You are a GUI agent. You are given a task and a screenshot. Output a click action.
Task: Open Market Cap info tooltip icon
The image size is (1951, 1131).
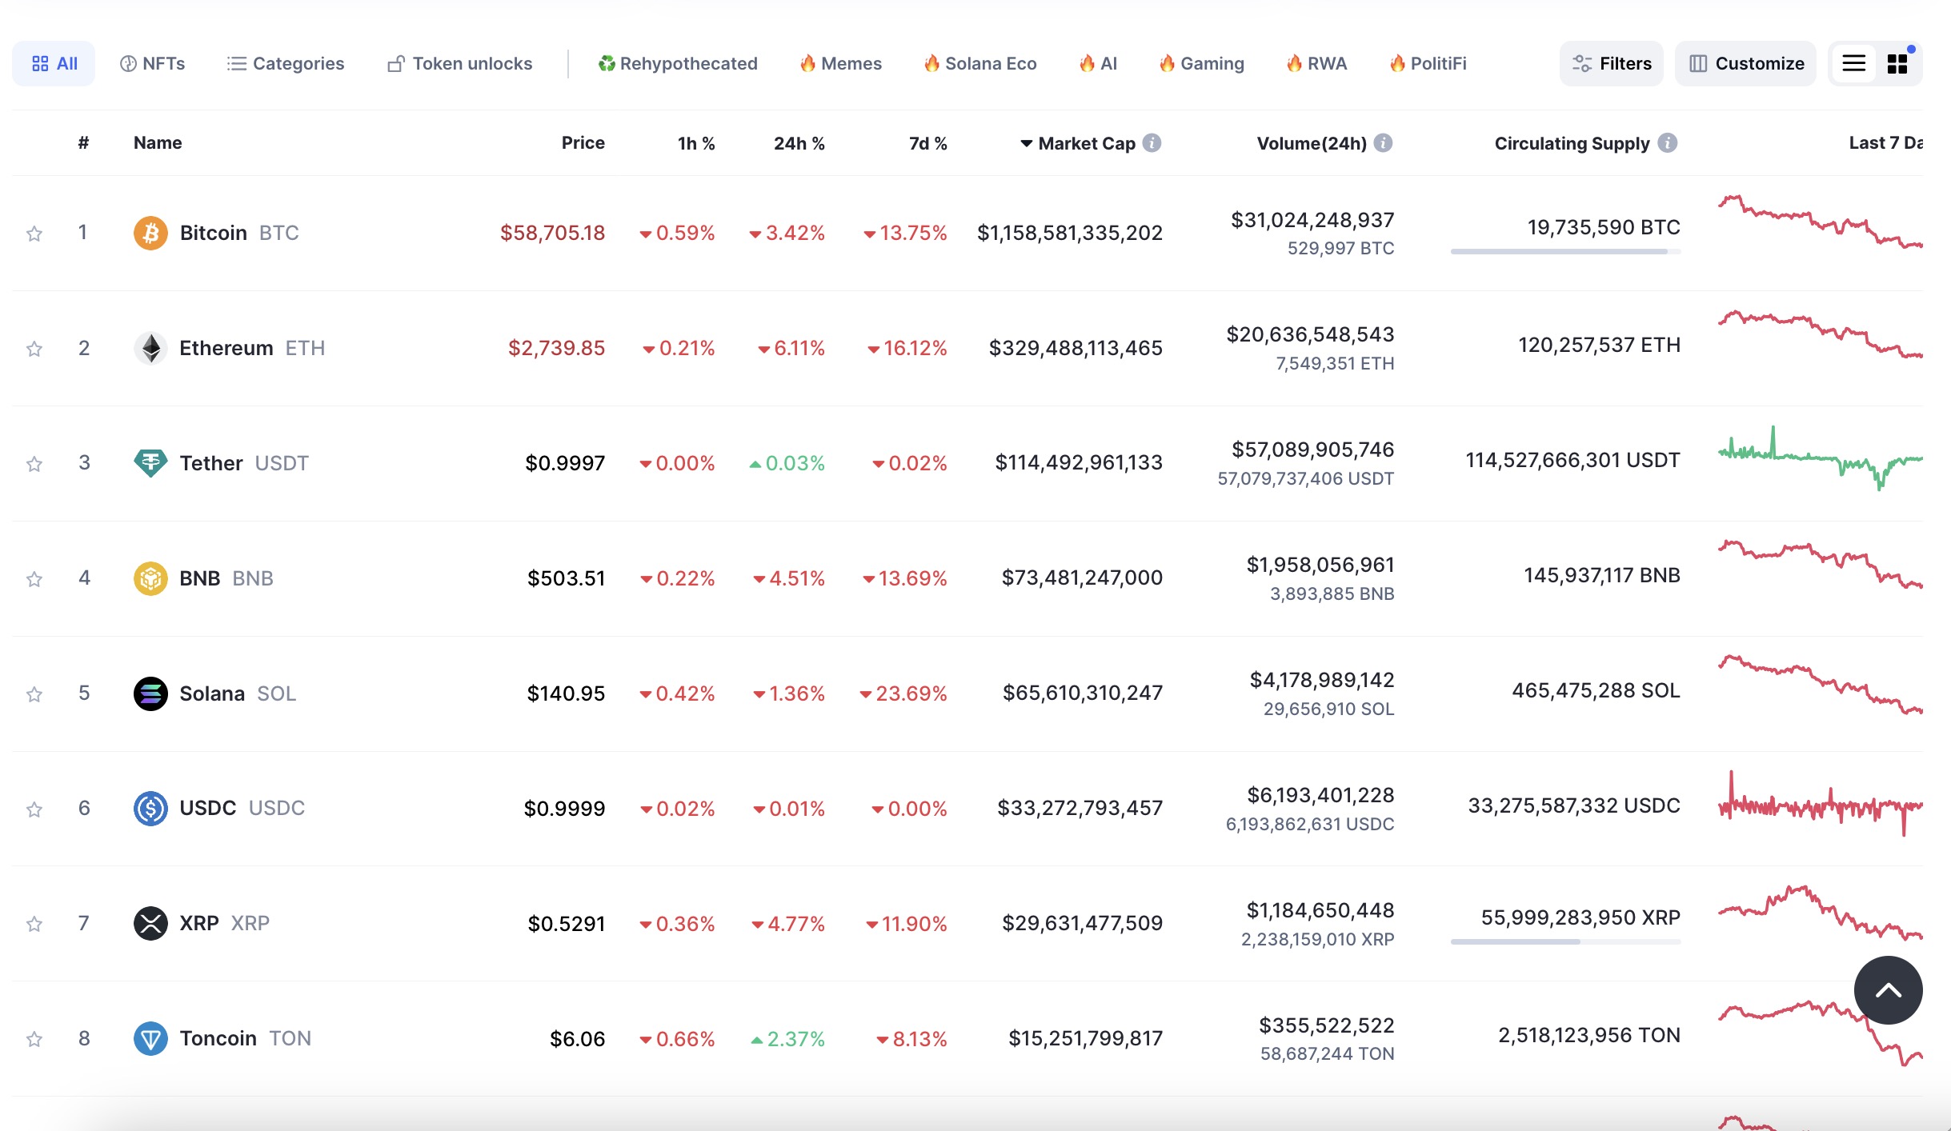pyautogui.click(x=1152, y=142)
